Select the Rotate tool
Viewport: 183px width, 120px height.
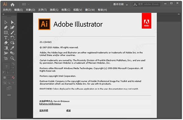tap(12, 38)
